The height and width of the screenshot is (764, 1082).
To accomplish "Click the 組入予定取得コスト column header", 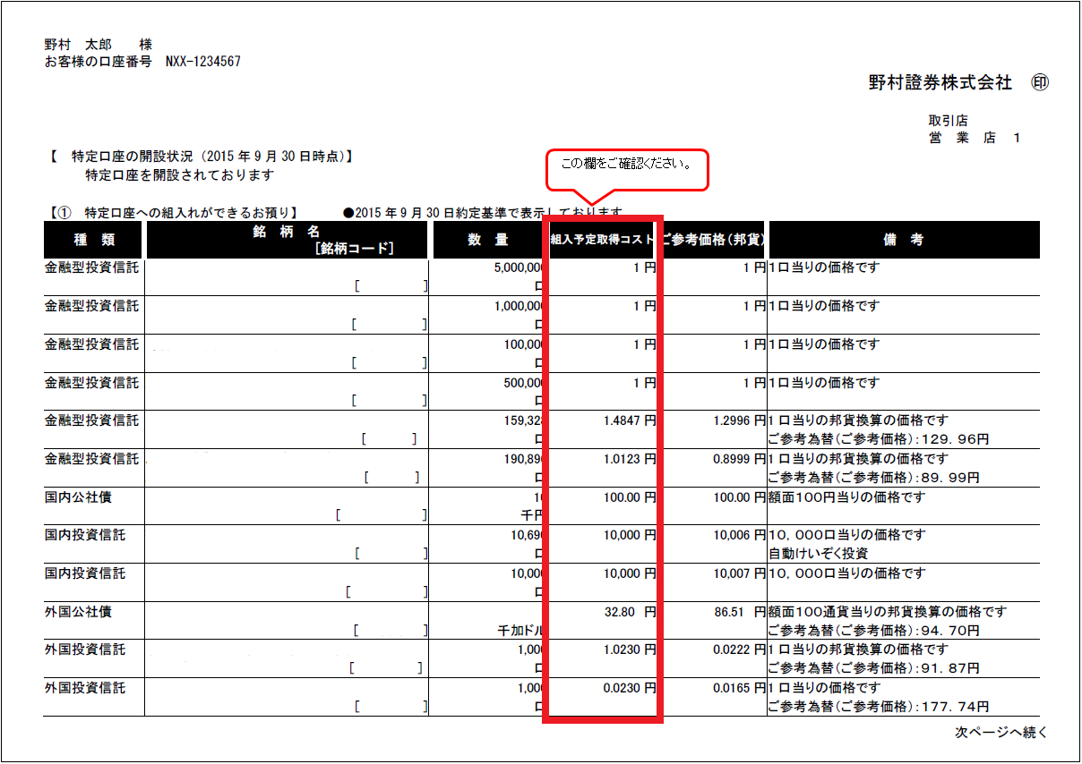I will pyautogui.click(x=602, y=240).
